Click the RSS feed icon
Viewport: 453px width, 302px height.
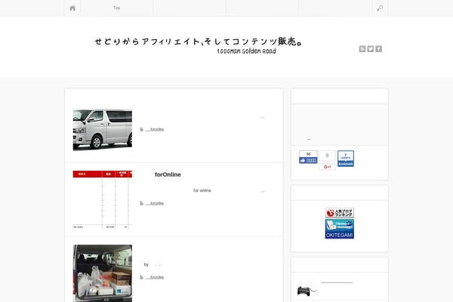(362, 49)
